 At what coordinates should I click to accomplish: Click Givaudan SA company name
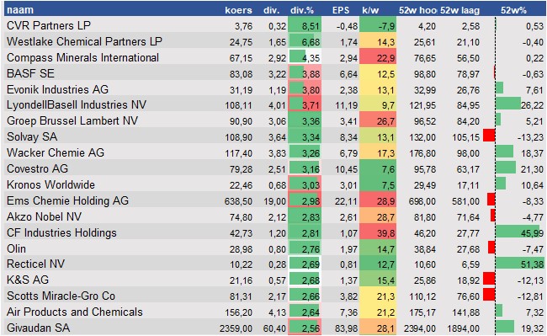[x=39, y=328]
